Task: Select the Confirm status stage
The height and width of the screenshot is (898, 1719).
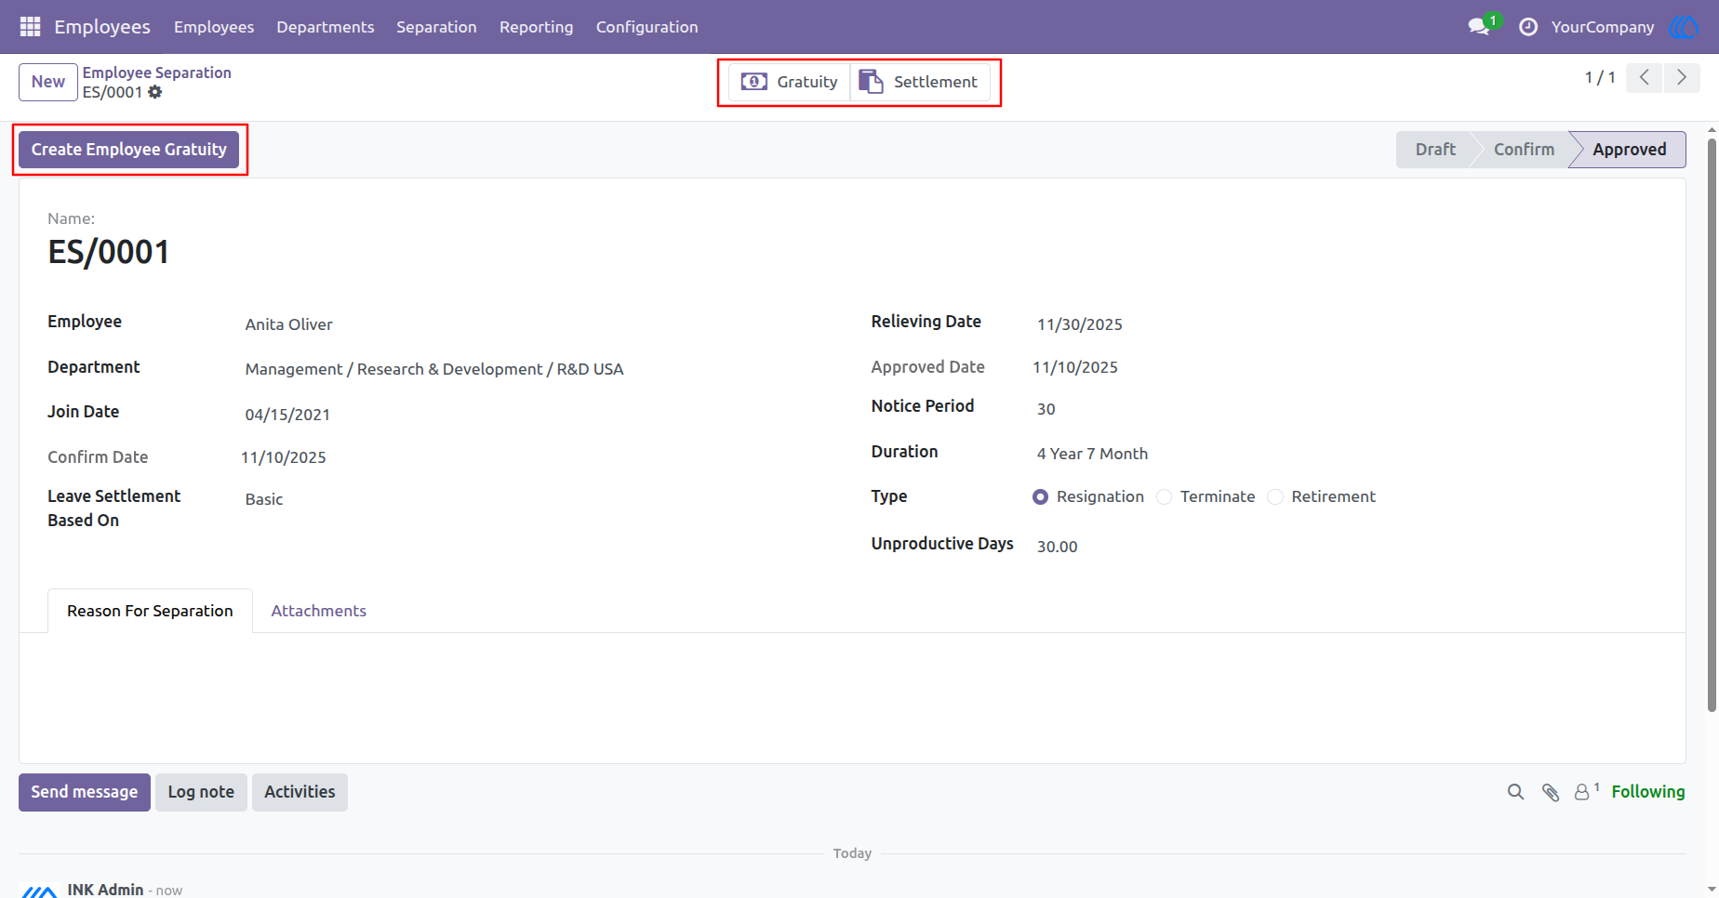Action: pos(1524,150)
